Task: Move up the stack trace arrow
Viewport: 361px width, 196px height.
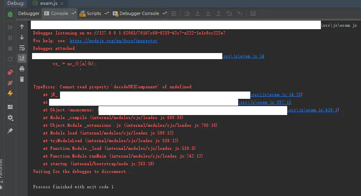Action: coord(22,27)
